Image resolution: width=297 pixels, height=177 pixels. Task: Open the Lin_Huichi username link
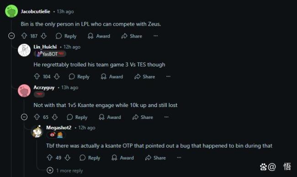tap(45, 47)
